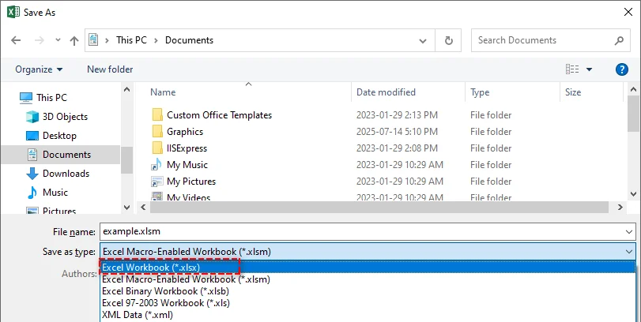Click the 3D Objects cube icon
This screenshot has width=641, height=322.
(32, 117)
